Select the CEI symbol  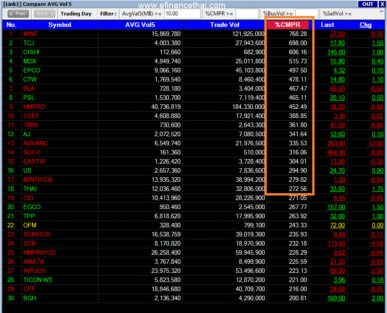point(28,198)
